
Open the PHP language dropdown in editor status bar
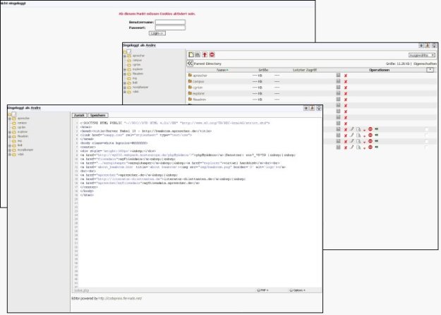coord(262,290)
